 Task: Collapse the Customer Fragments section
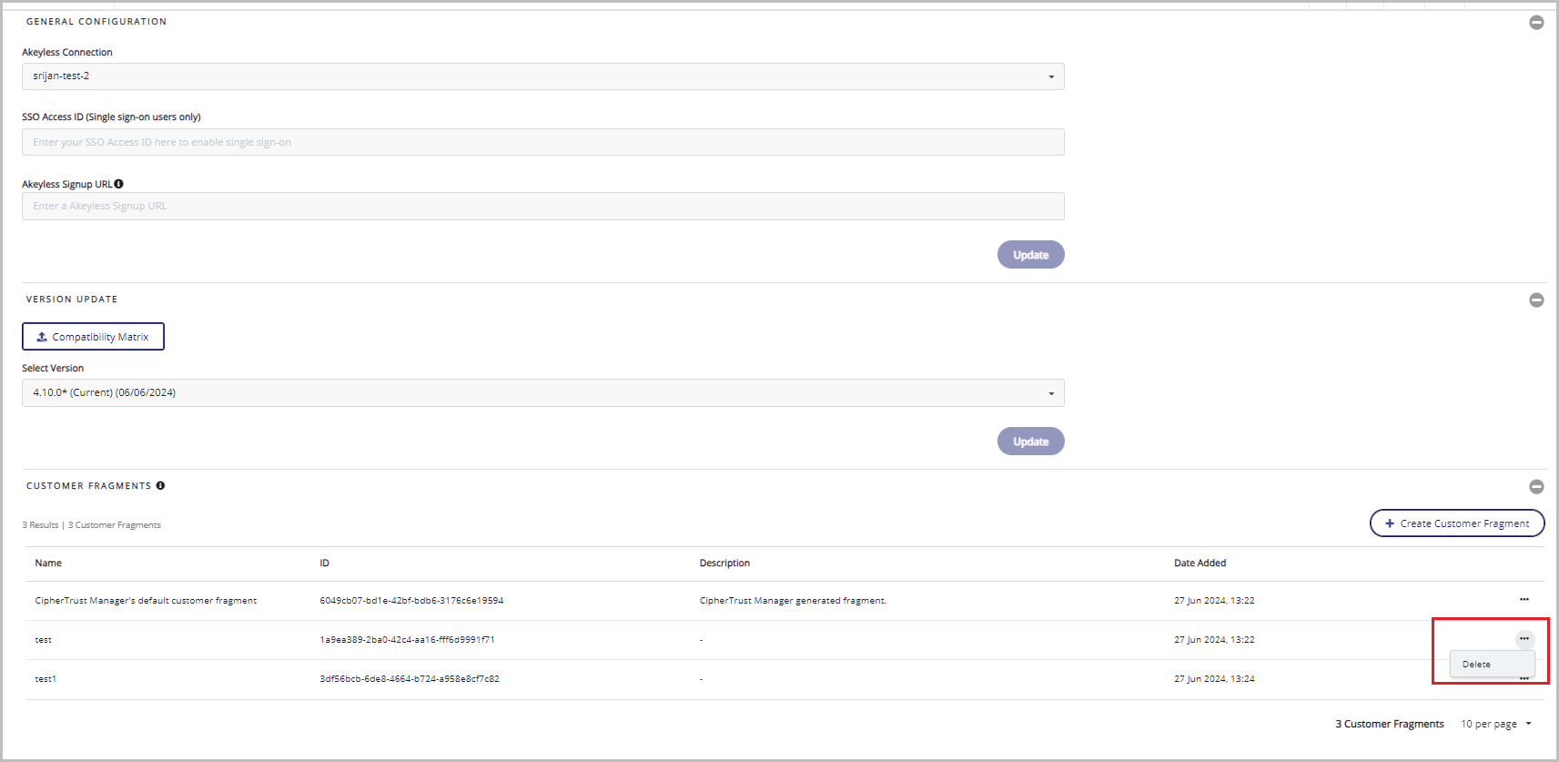click(1536, 487)
